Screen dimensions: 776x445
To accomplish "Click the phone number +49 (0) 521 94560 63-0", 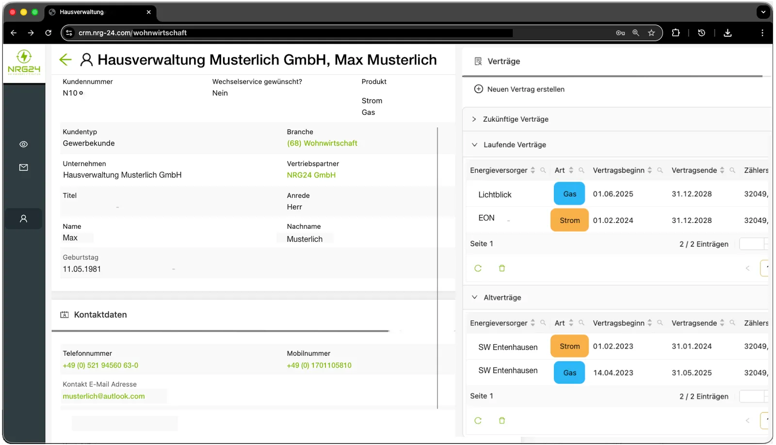I will tap(100, 366).
